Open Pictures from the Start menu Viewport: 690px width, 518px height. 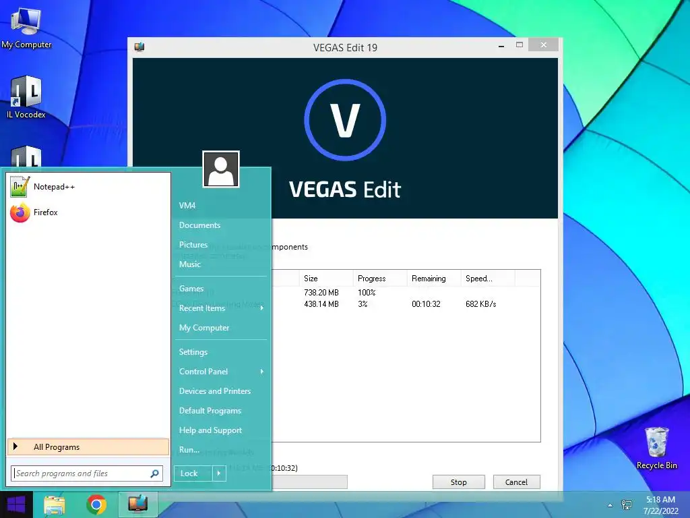(x=193, y=244)
